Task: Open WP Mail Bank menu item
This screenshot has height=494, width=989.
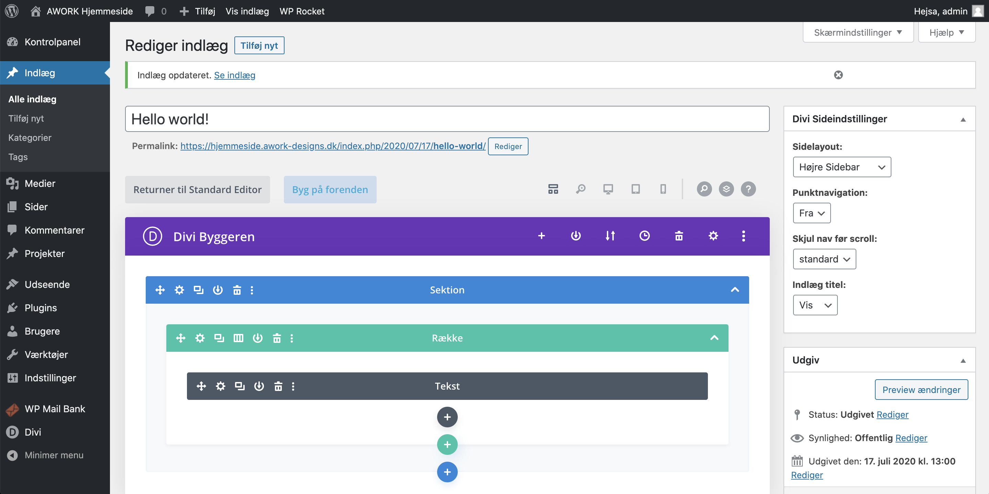Action: tap(55, 408)
